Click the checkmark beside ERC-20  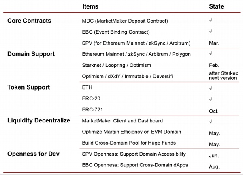click(211, 100)
